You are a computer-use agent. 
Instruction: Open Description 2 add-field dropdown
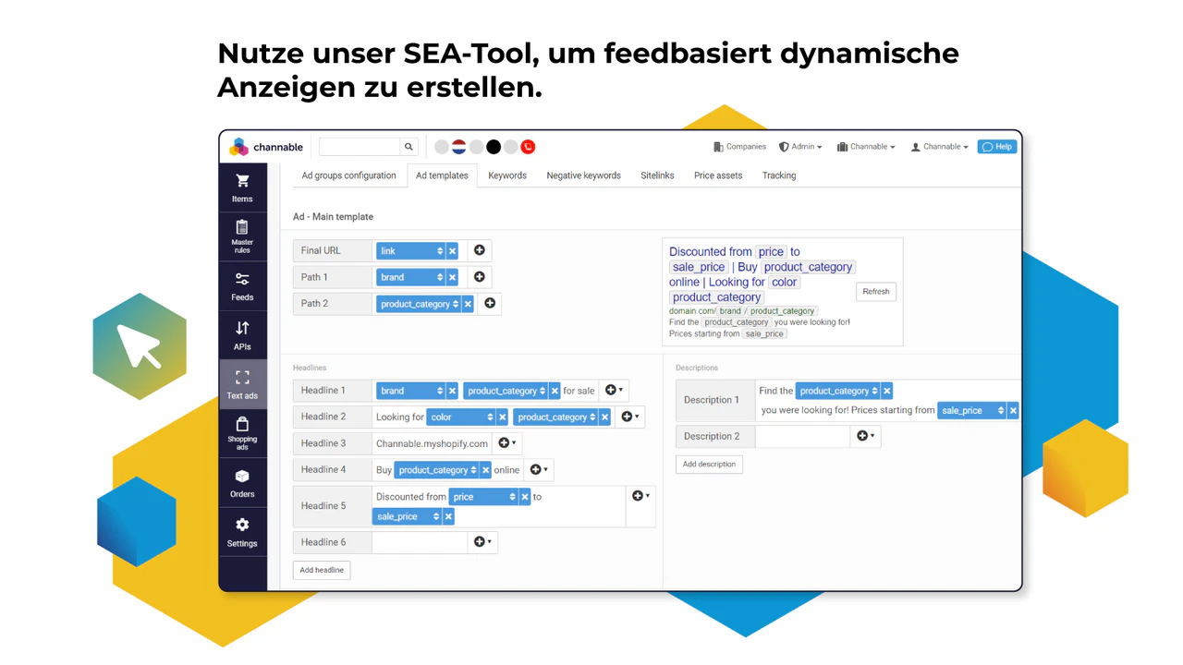coord(865,436)
